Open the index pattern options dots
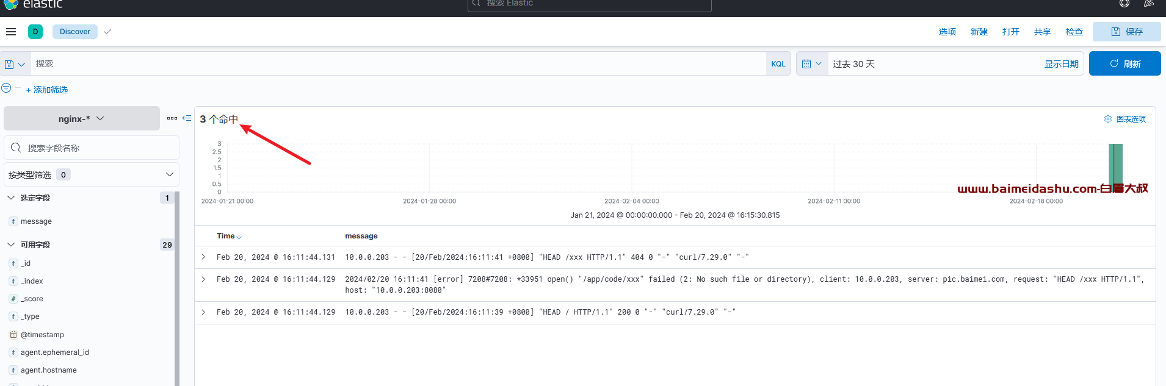Screen dimensions: 1166x386 click(172, 118)
